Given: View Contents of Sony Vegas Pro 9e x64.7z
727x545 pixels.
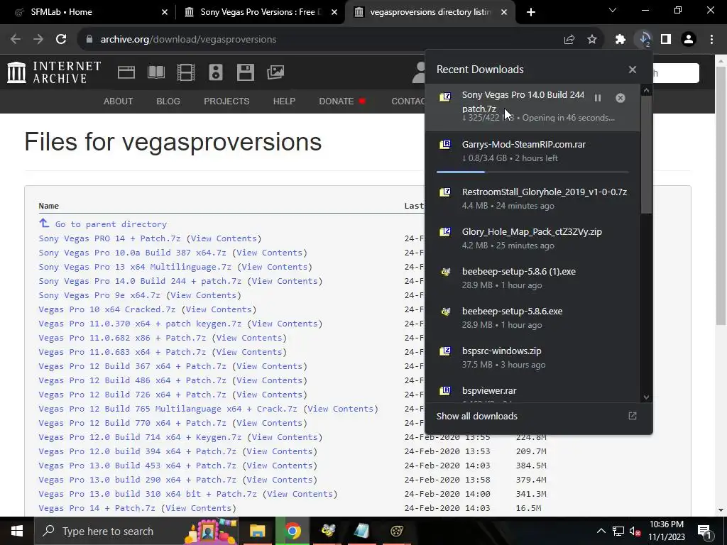Looking at the screenshot, I should point(204,295).
